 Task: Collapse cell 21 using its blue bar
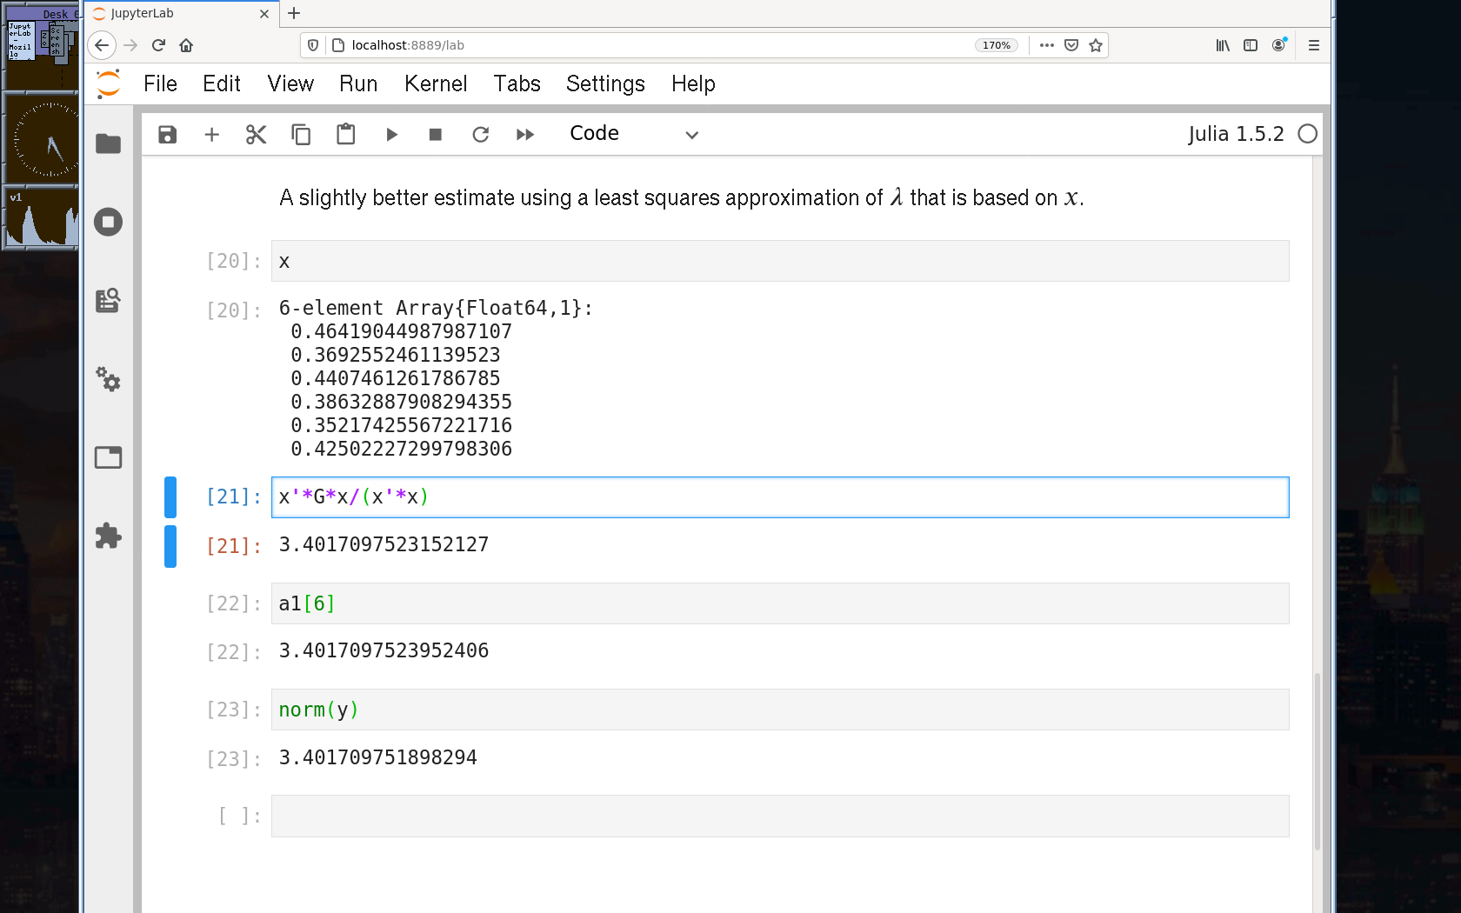170,497
